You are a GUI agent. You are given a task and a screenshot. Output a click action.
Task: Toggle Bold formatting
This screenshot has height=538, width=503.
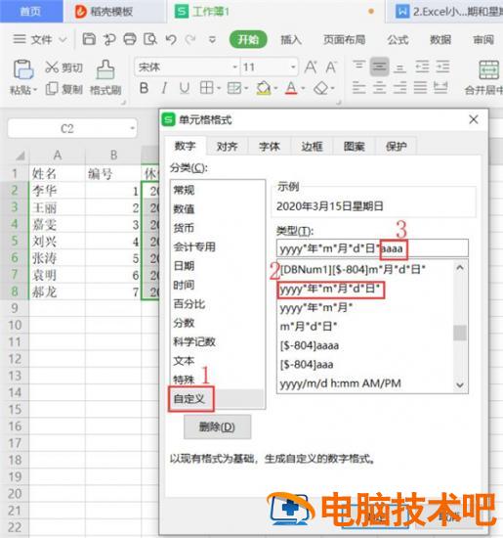point(145,88)
